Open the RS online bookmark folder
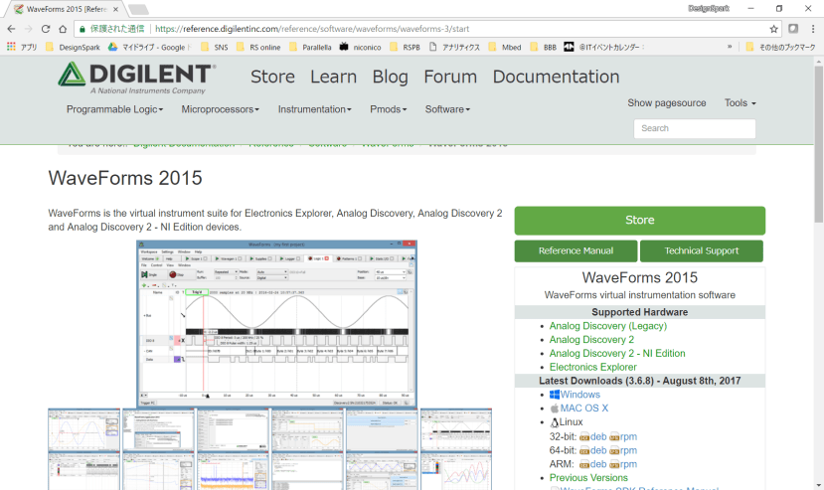Screen dimensions: 824x490 [x=258, y=47]
